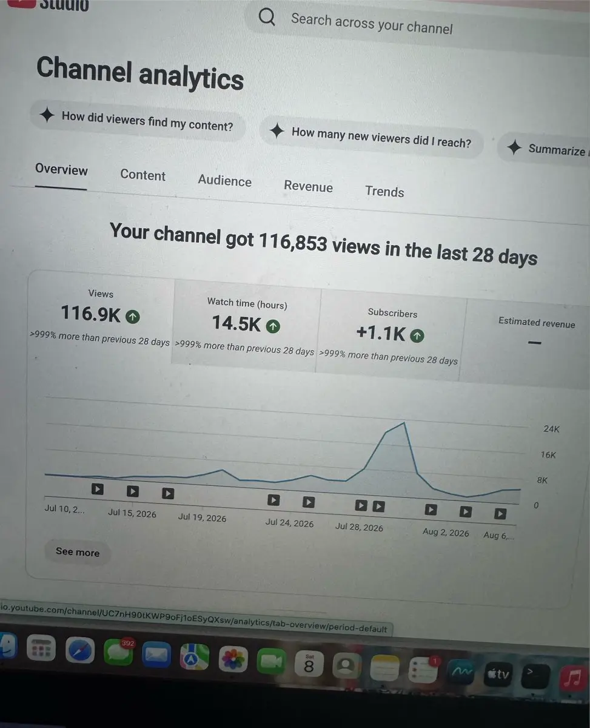Go to the Trends tab
Screen dimensions: 590x728
coord(384,192)
